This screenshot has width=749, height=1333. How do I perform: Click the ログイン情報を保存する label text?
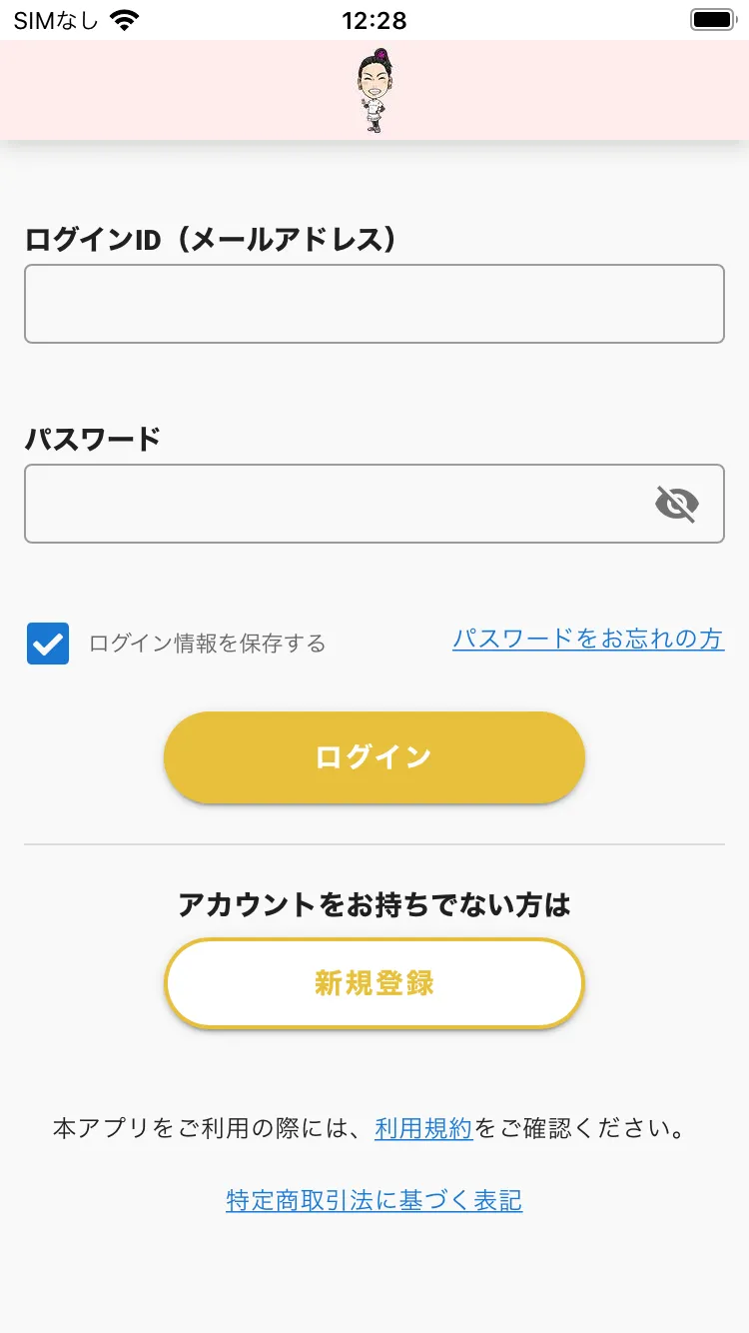click(x=208, y=644)
